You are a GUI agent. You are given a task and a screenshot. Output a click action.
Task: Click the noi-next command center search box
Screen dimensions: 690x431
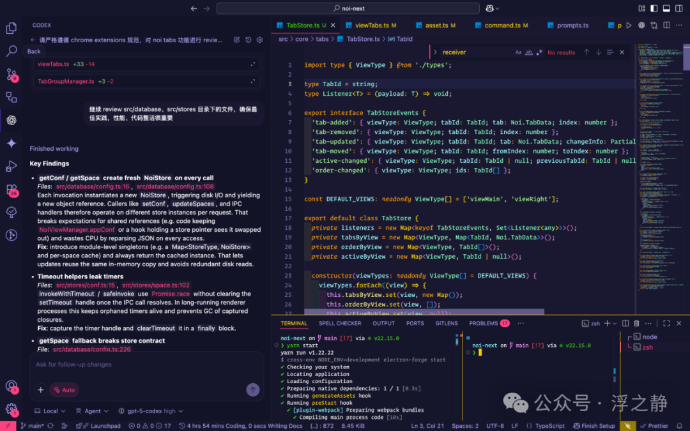tap(348, 8)
